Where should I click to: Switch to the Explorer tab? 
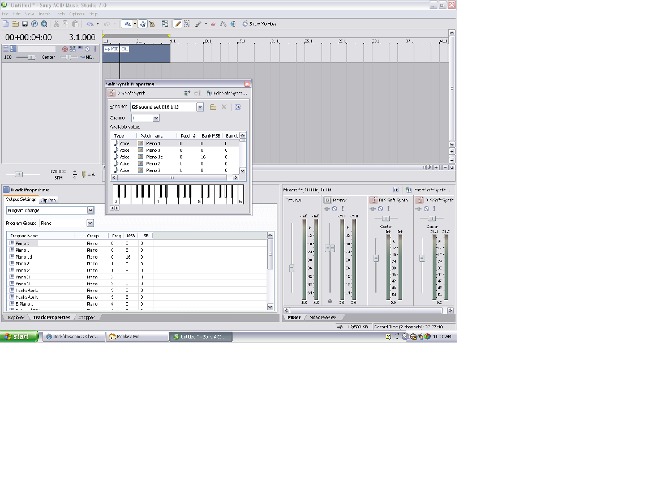coord(16,318)
